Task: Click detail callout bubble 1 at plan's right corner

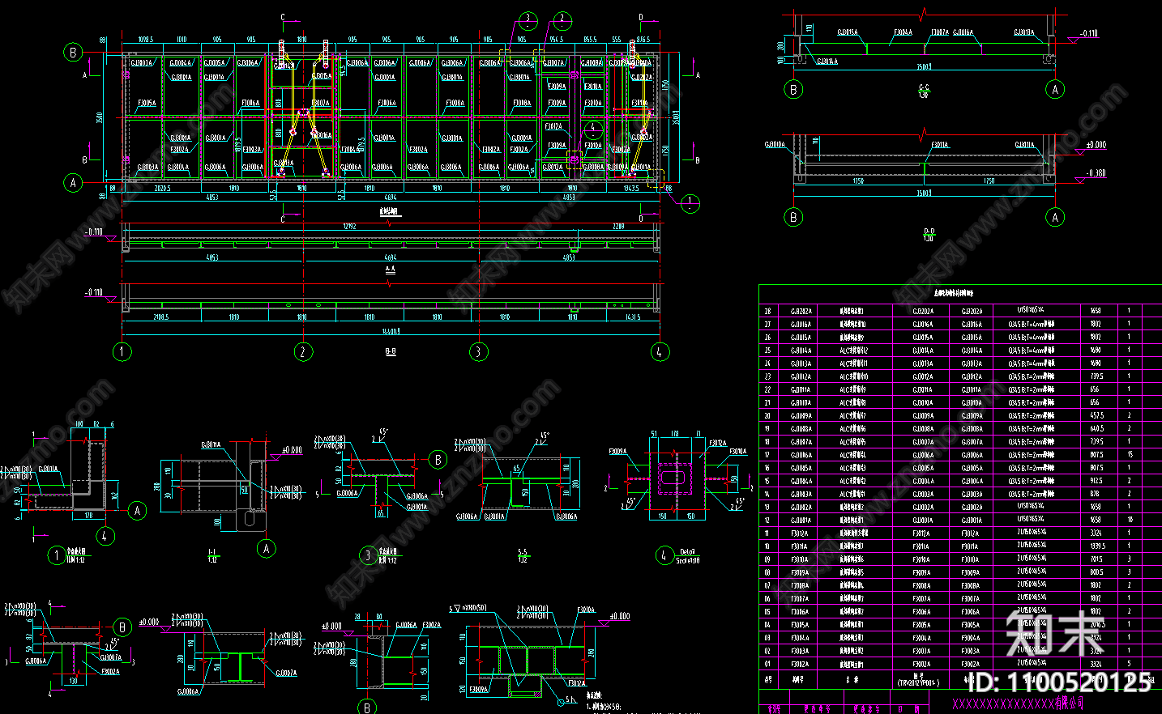Action: tap(690, 203)
